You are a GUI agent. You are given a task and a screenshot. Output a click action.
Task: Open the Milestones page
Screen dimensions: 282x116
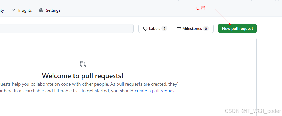pos(193,28)
